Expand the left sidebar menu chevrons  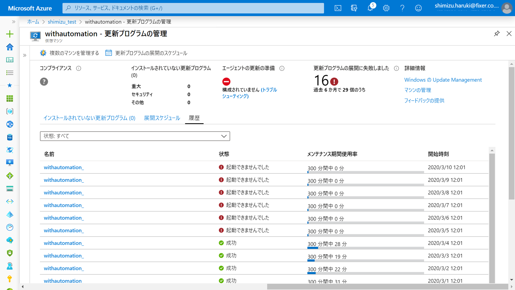tap(14, 22)
